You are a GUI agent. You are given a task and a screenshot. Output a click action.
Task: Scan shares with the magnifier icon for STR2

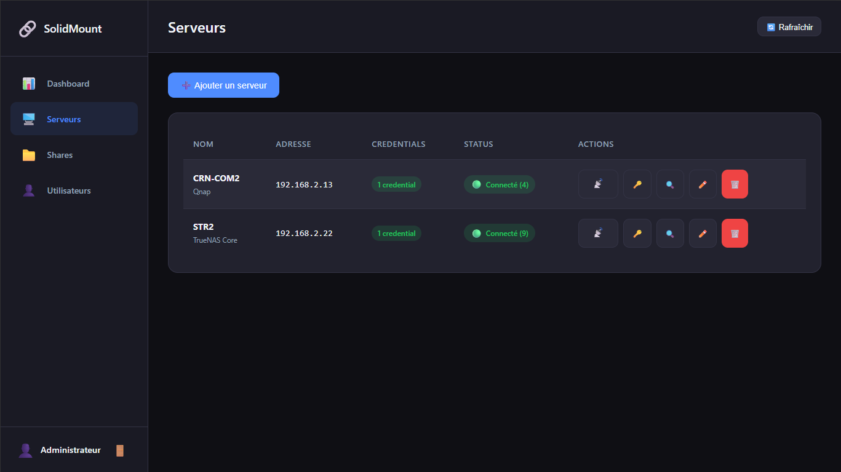tap(669, 233)
